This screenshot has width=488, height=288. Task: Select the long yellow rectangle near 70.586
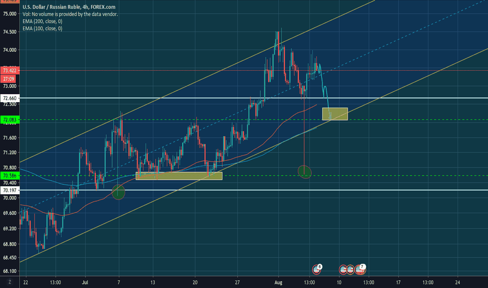click(x=179, y=176)
